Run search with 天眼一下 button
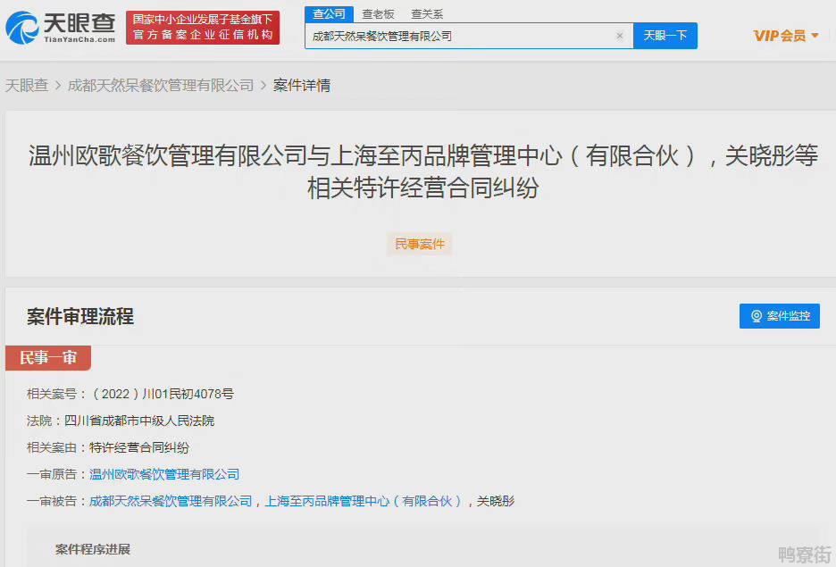The width and height of the screenshot is (836, 567). [665, 36]
